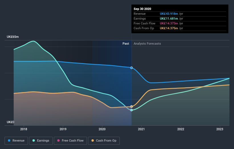Viewport: 234px width, 149px height.
Task: Click the UK£65m y-axis label
Action: tap(13, 37)
